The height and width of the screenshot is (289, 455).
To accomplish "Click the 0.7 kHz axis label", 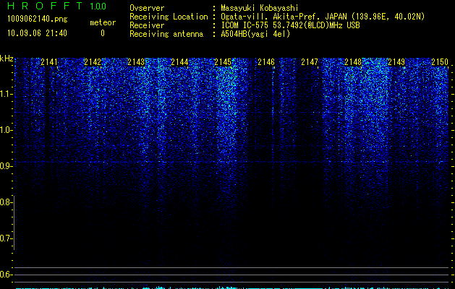I will click(6, 238).
